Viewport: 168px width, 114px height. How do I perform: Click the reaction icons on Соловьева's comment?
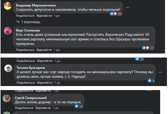point(146,48)
